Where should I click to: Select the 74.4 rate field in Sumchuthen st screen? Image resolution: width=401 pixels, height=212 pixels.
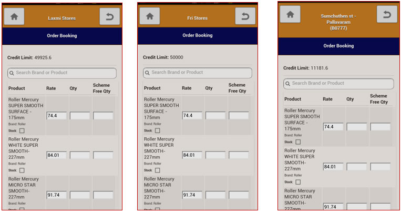pyautogui.click(x=333, y=127)
